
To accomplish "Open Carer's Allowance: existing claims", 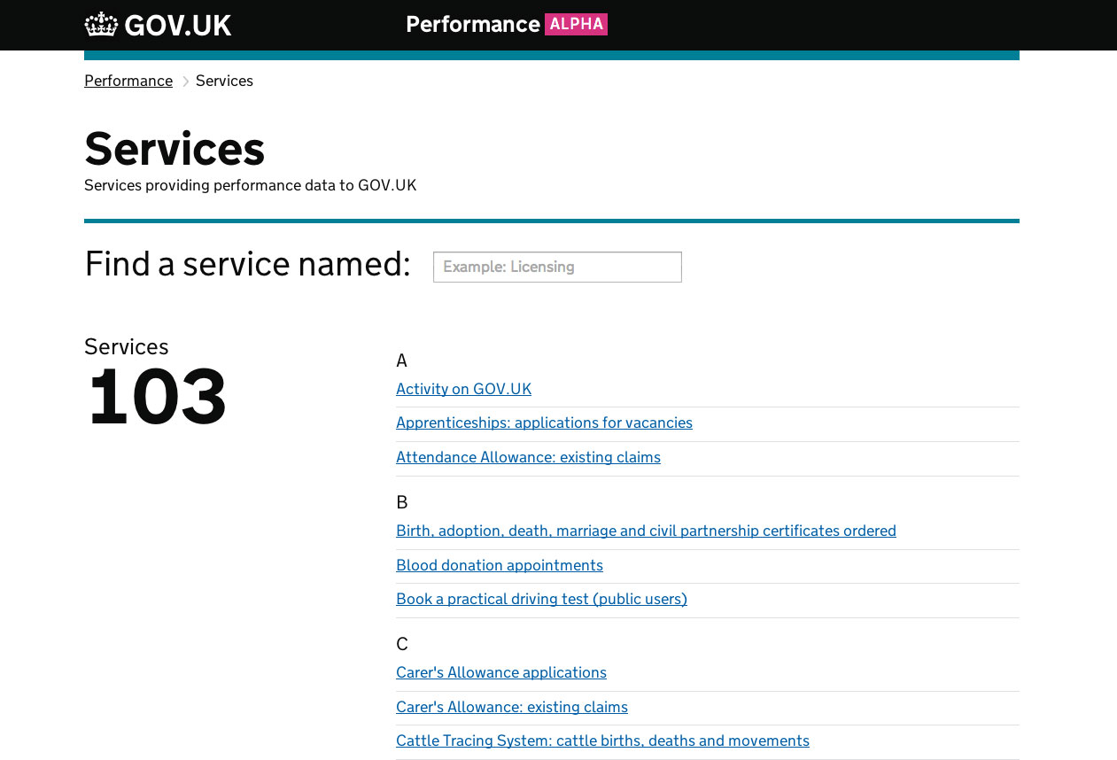I will pyautogui.click(x=512, y=707).
